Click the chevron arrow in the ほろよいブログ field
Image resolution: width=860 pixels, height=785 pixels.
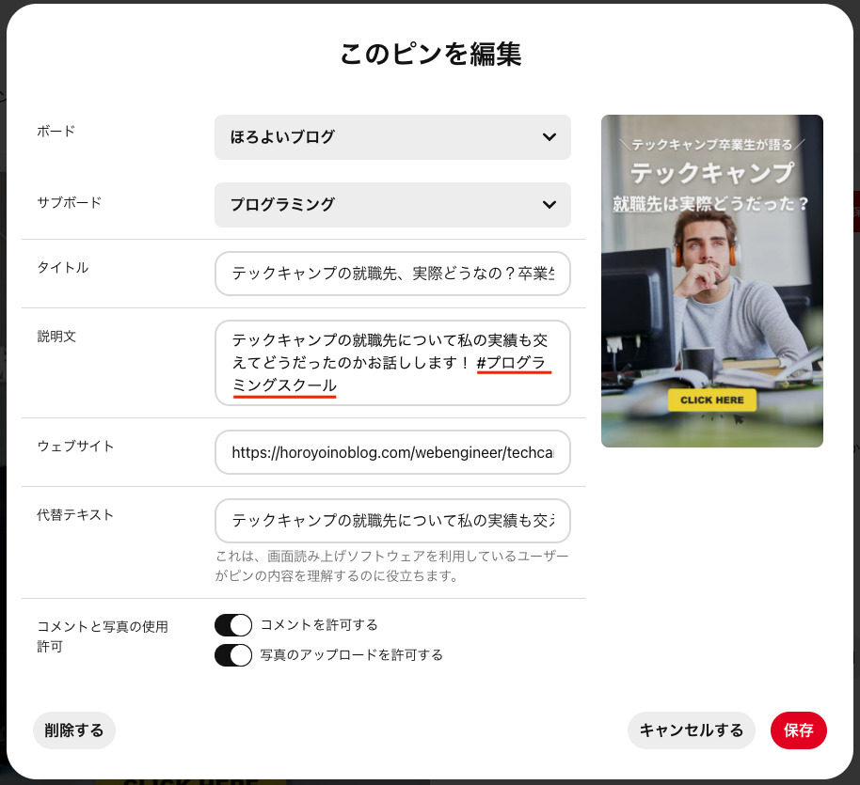click(x=549, y=137)
